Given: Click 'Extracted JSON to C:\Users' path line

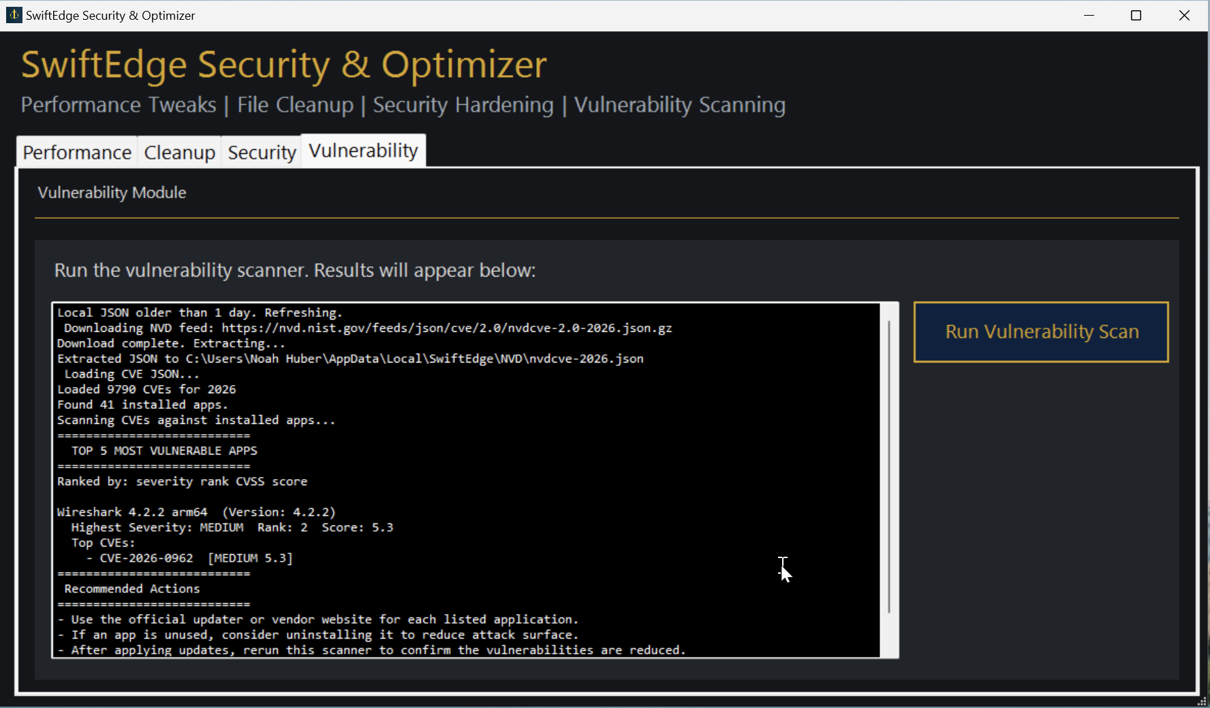Looking at the screenshot, I should click(350, 358).
